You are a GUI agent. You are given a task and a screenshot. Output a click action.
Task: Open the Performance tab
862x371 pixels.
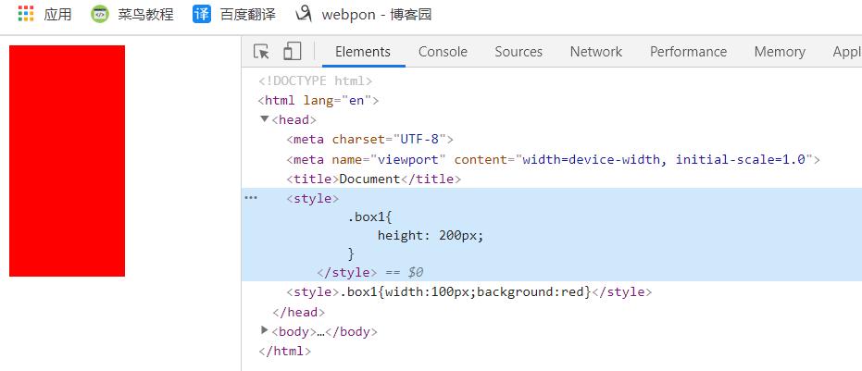coord(688,52)
